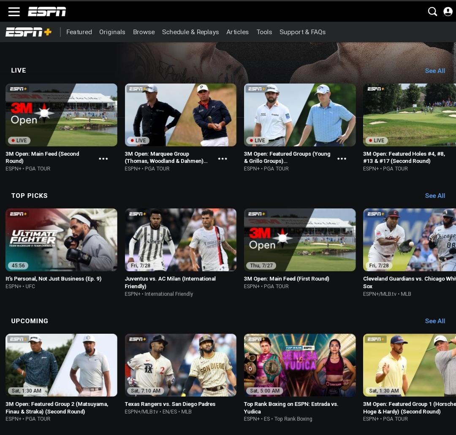This screenshot has height=435, width=456.
Task: Open Estrada vs. Yudica boxing thumbnail
Action: pyautogui.click(x=300, y=365)
